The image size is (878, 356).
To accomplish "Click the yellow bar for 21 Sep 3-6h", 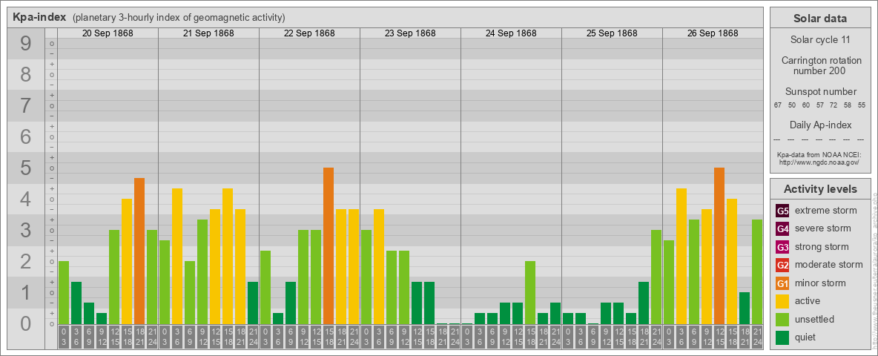I will coord(177,256).
